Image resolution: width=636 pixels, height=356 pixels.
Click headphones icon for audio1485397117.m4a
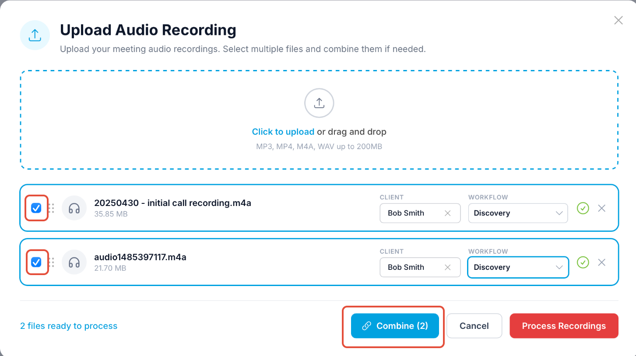pos(74,262)
